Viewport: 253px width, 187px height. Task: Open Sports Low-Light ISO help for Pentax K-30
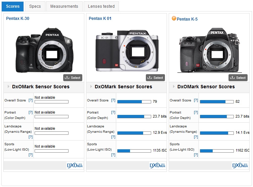coord(31,155)
